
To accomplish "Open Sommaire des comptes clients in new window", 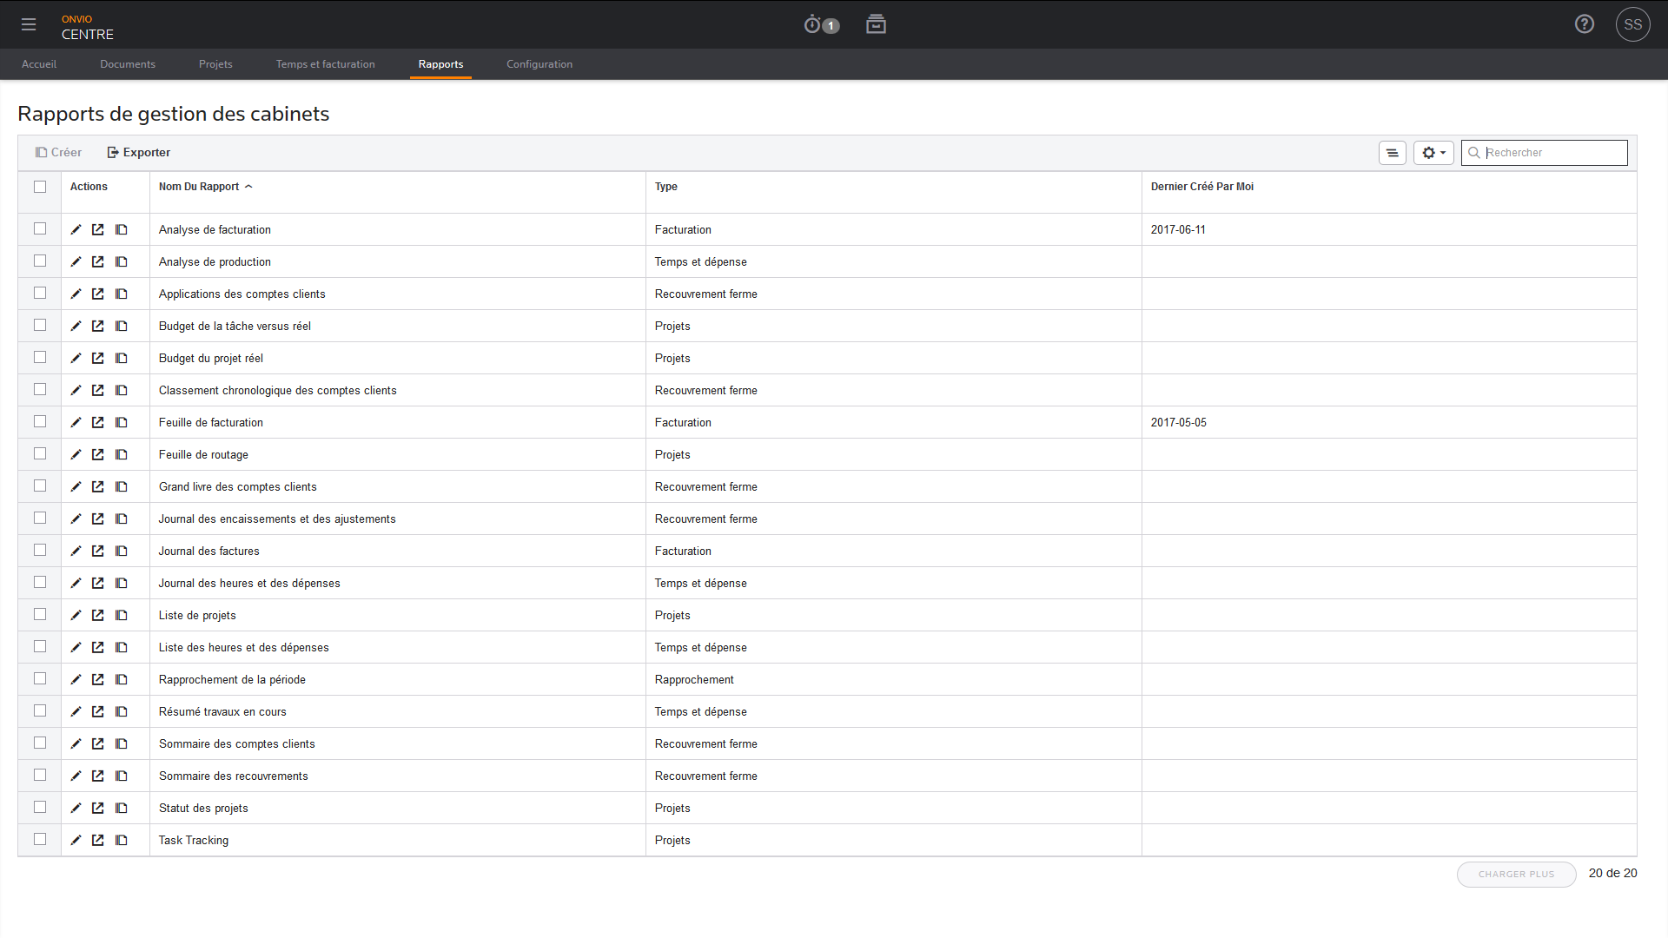I will tap(98, 743).
